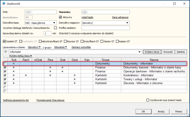Confirm with the OK button

coord(143,111)
